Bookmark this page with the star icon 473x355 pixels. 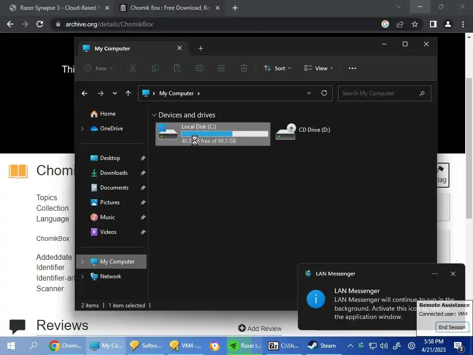(x=415, y=24)
